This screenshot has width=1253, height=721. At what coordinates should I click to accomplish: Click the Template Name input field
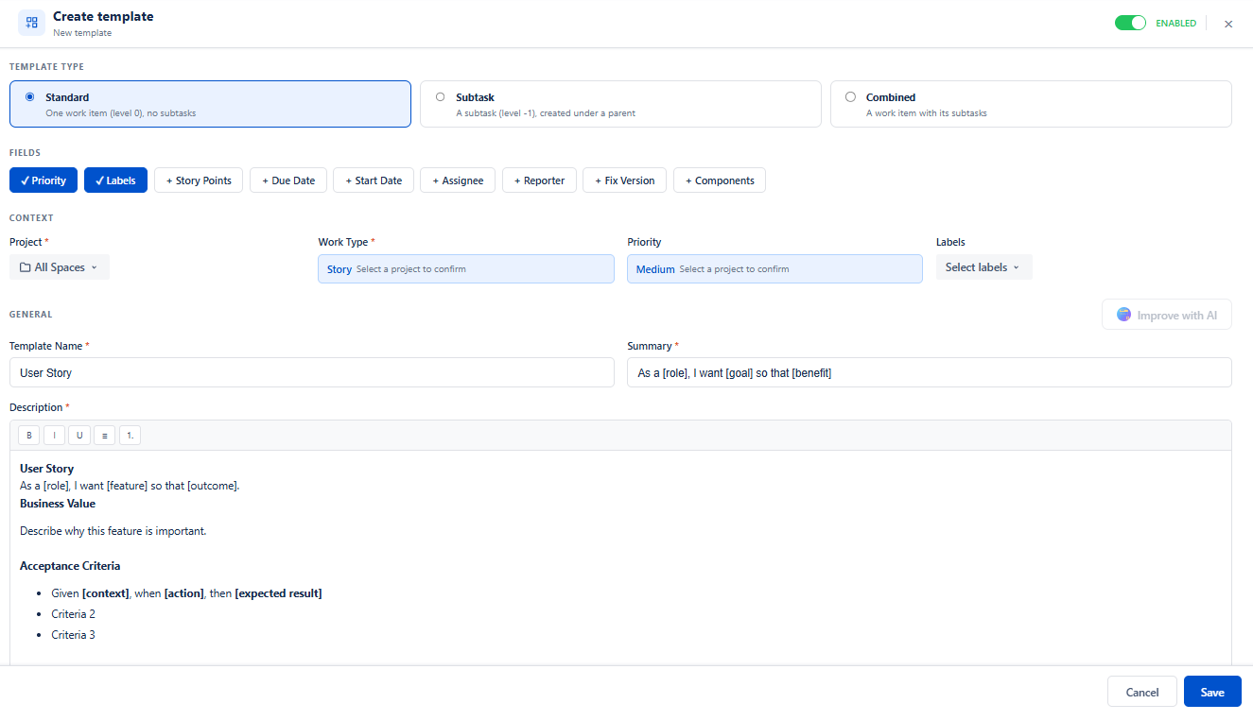click(x=312, y=372)
